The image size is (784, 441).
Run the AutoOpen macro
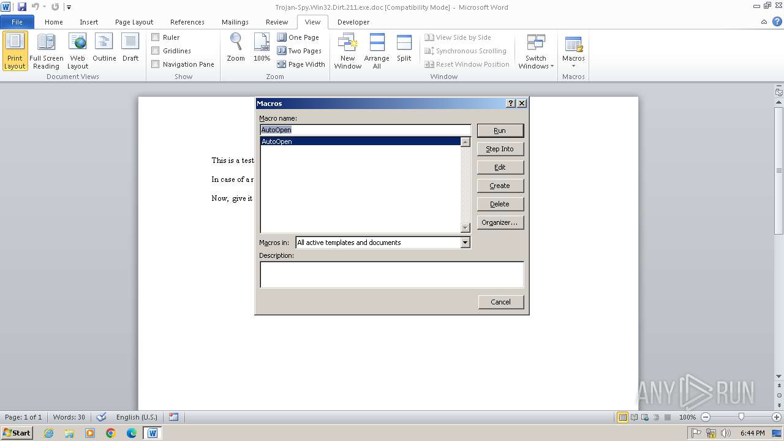[500, 130]
